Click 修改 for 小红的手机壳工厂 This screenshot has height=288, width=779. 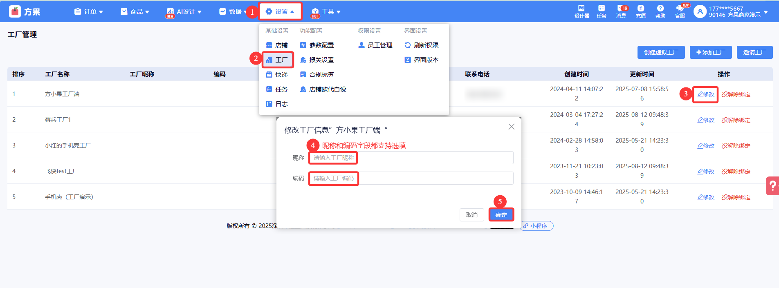click(706, 146)
